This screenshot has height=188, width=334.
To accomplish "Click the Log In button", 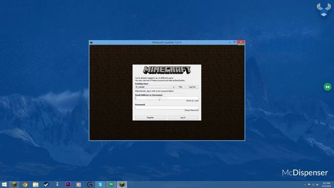I will coord(183,118).
